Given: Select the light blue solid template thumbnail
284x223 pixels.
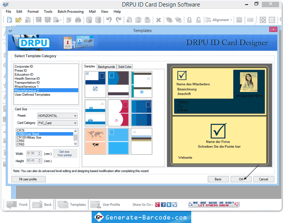Looking at the screenshot, I should (118, 141).
